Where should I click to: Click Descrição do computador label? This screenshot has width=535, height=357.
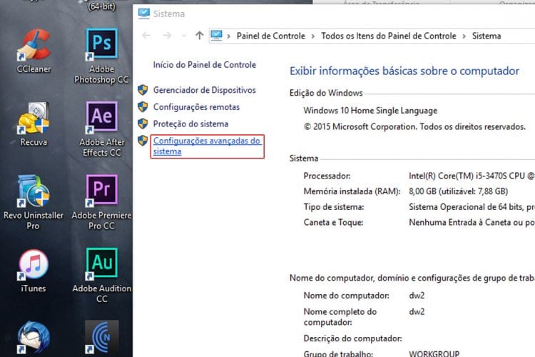tap(352, 338)
